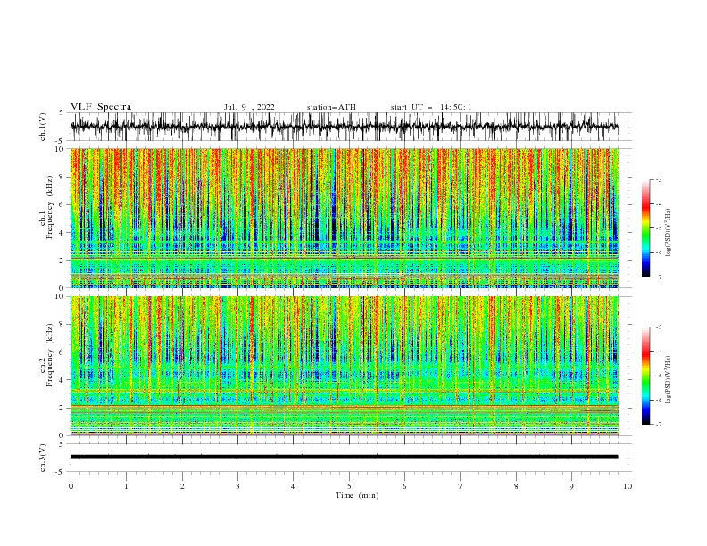Click the "ch.3(V)" waveform axis label
This screenshot has width=707, height=546.
(x=43, y=459)
